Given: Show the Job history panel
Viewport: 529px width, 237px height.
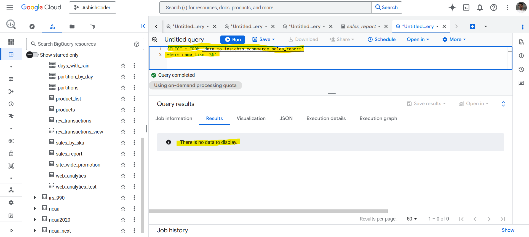Looking at the screenshot, I should coord(508,230).
